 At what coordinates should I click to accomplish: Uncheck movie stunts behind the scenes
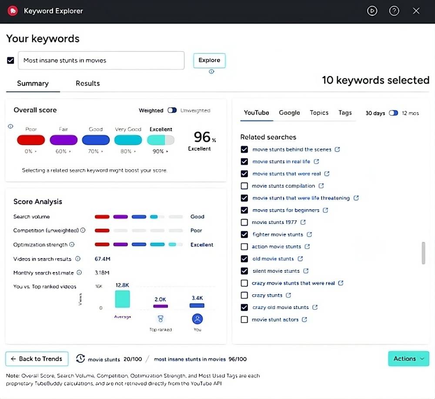pyautogui.click(x=244, y=150)
